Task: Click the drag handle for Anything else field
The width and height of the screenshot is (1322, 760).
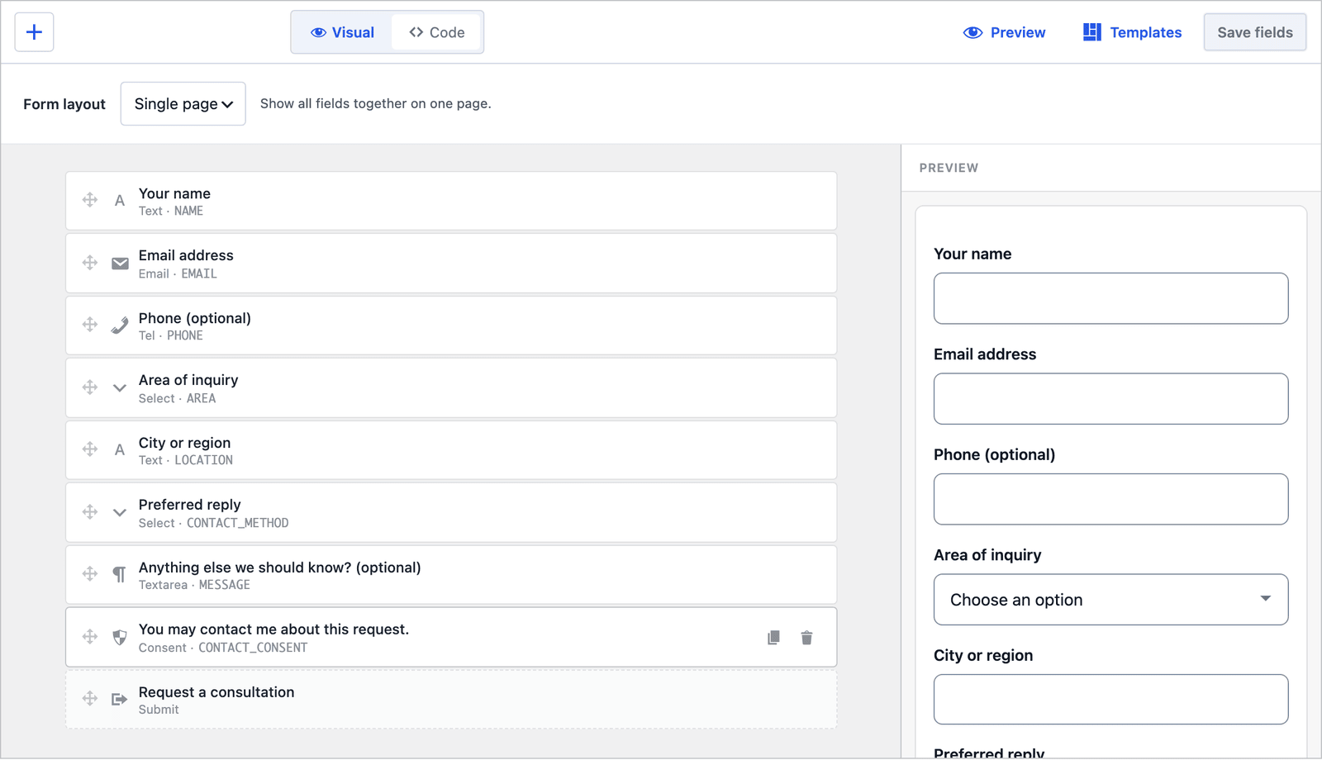Action: pos(90,574)
